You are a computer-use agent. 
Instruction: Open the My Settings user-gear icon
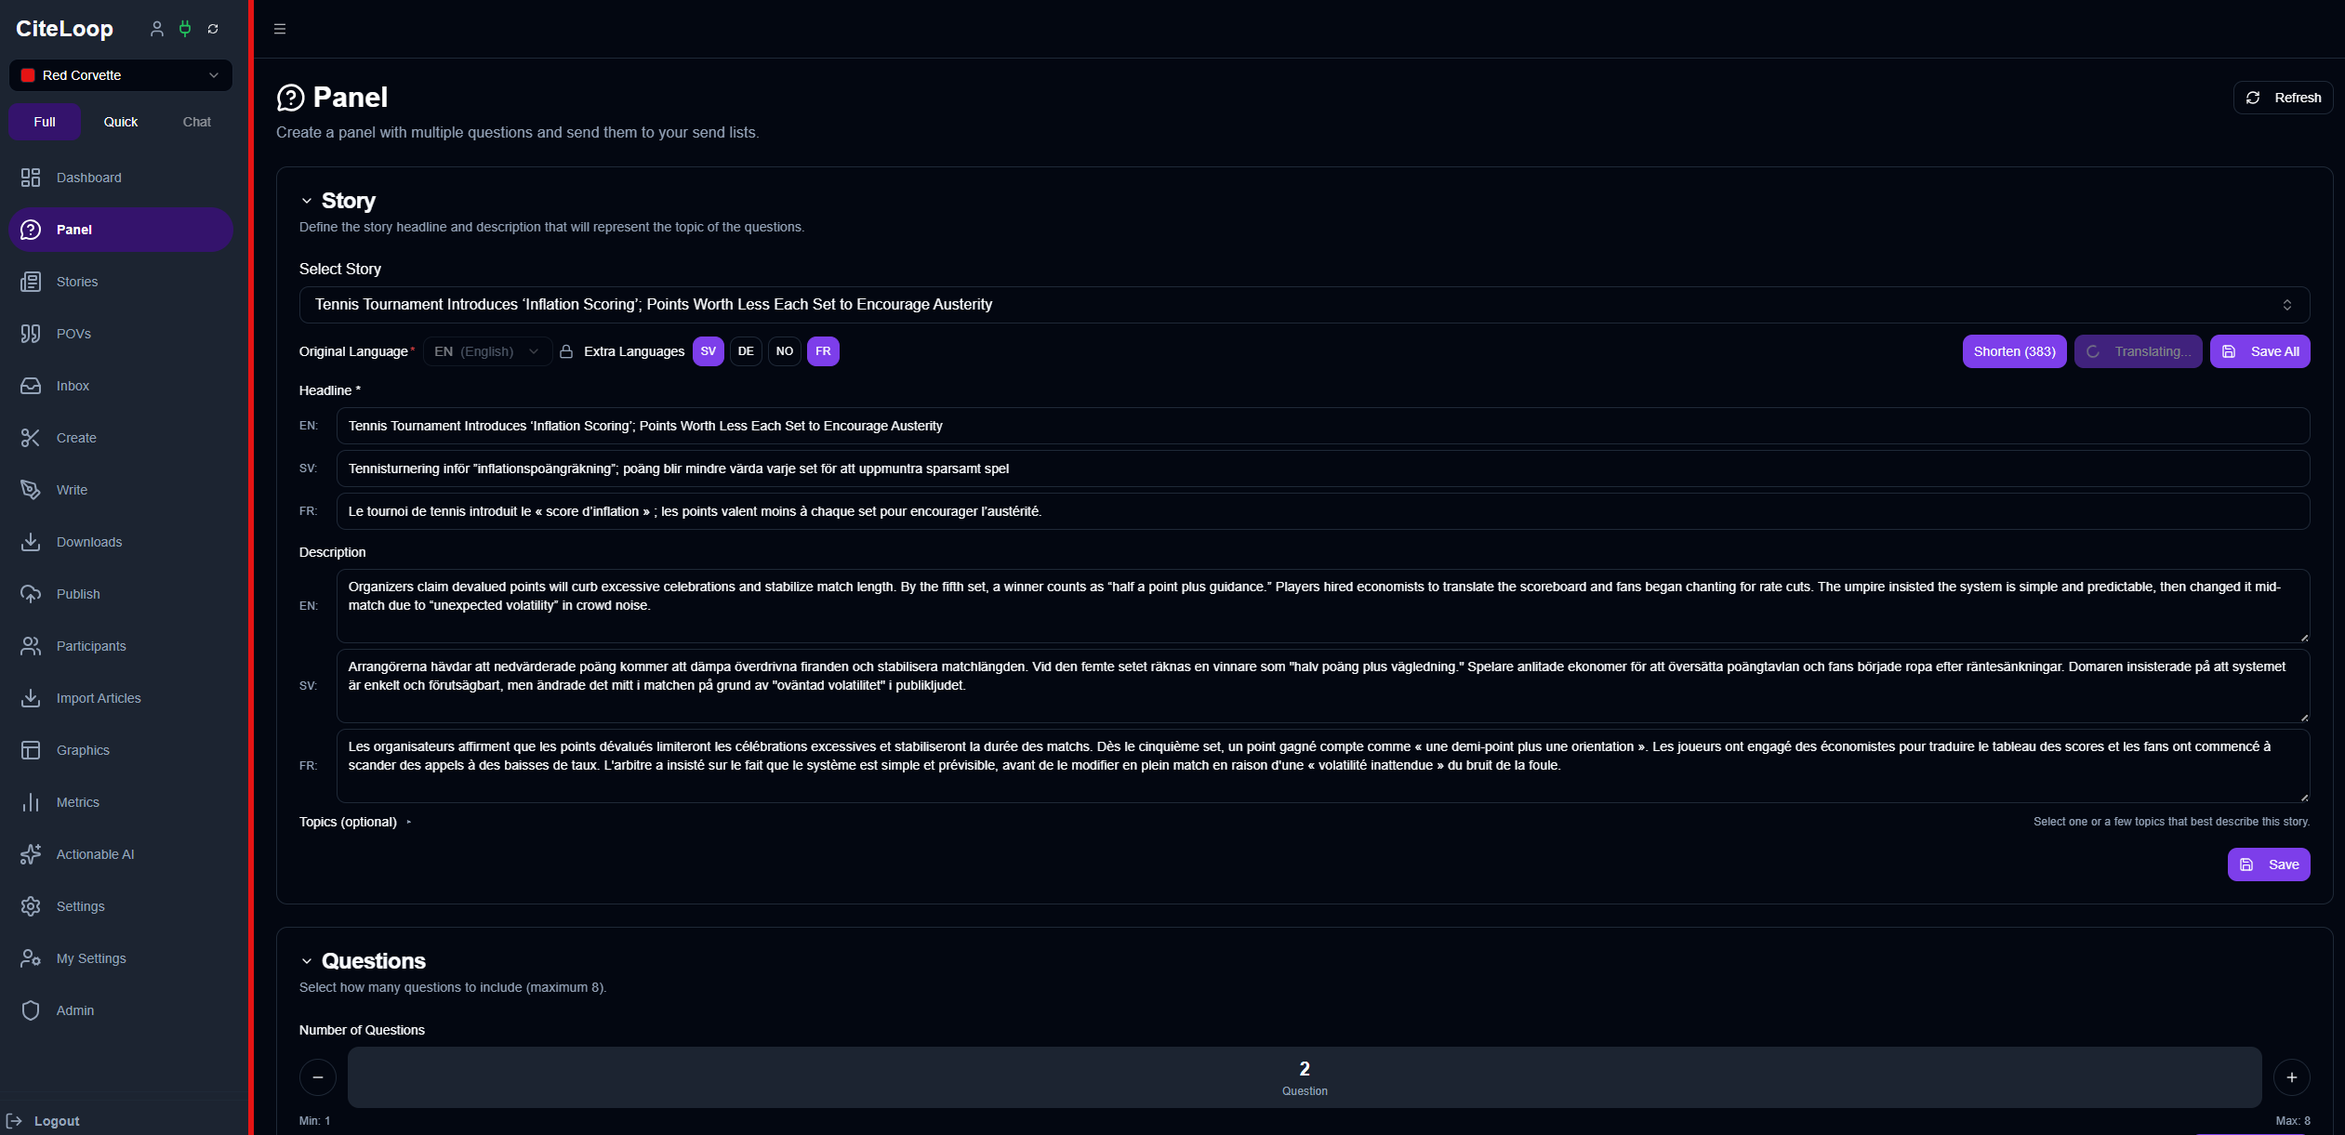(x=31, y=958)
